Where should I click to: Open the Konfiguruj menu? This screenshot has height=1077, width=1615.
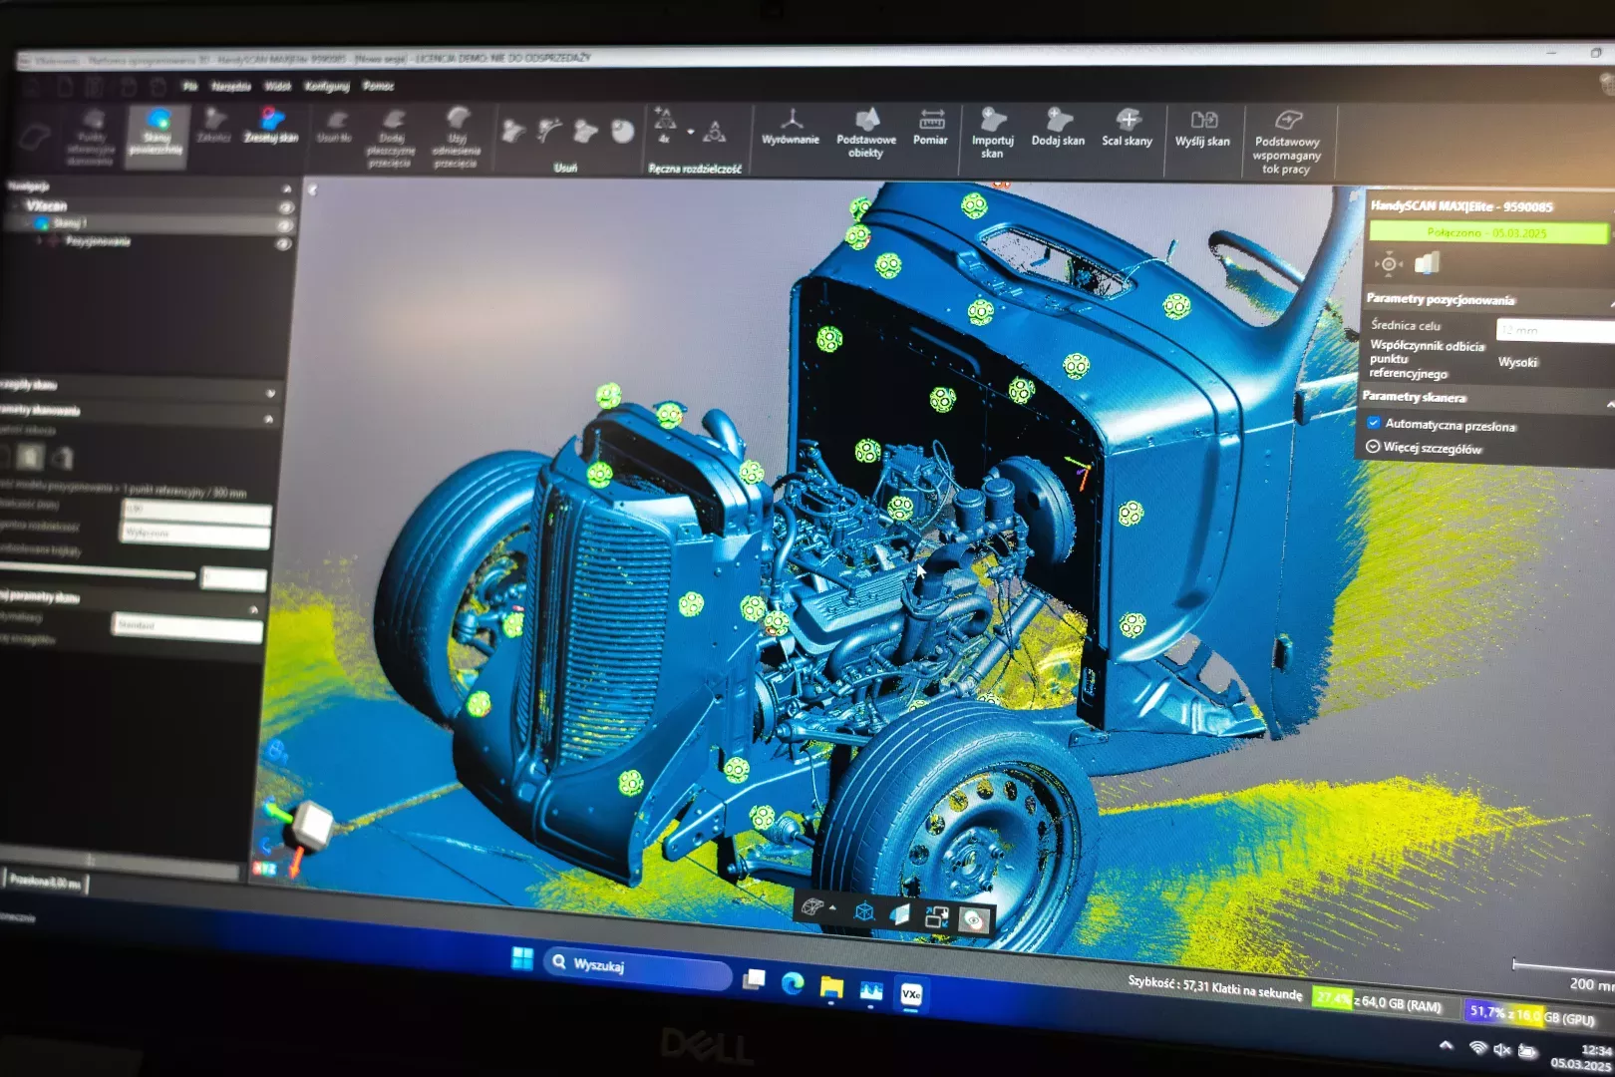(326, 87)
